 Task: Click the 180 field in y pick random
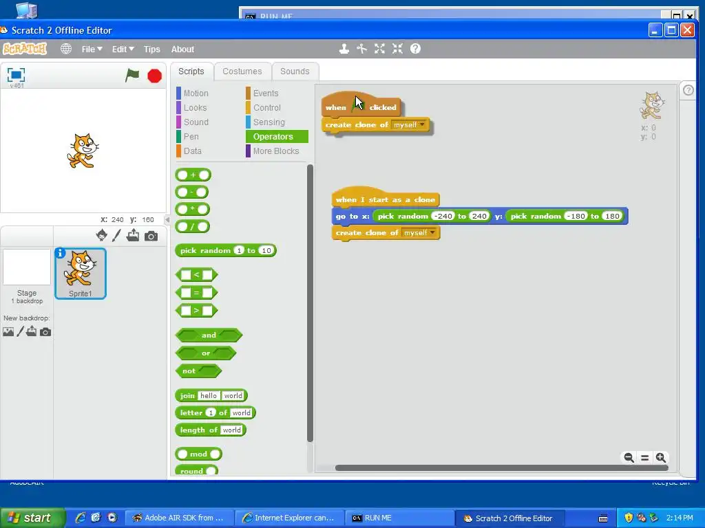[612, 216]
